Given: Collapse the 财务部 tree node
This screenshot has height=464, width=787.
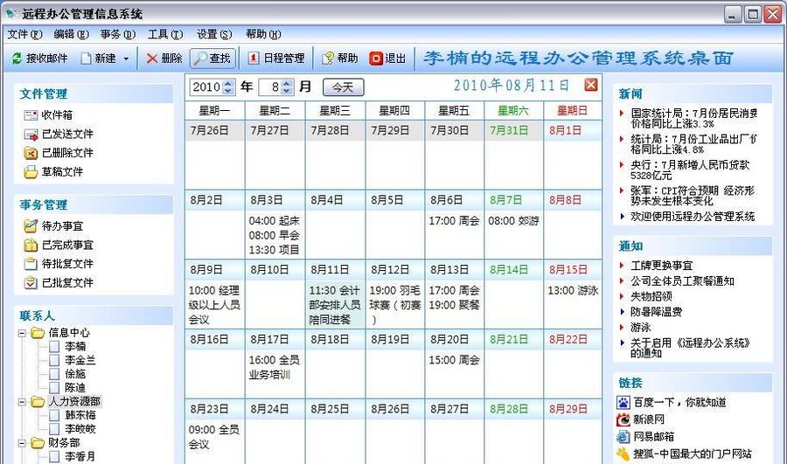Looking at the screenshot, I should coord(22,443).
